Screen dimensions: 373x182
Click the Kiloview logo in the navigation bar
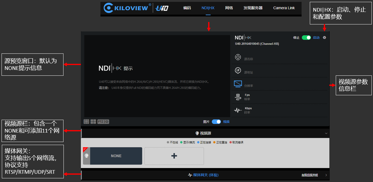point(127,8)
